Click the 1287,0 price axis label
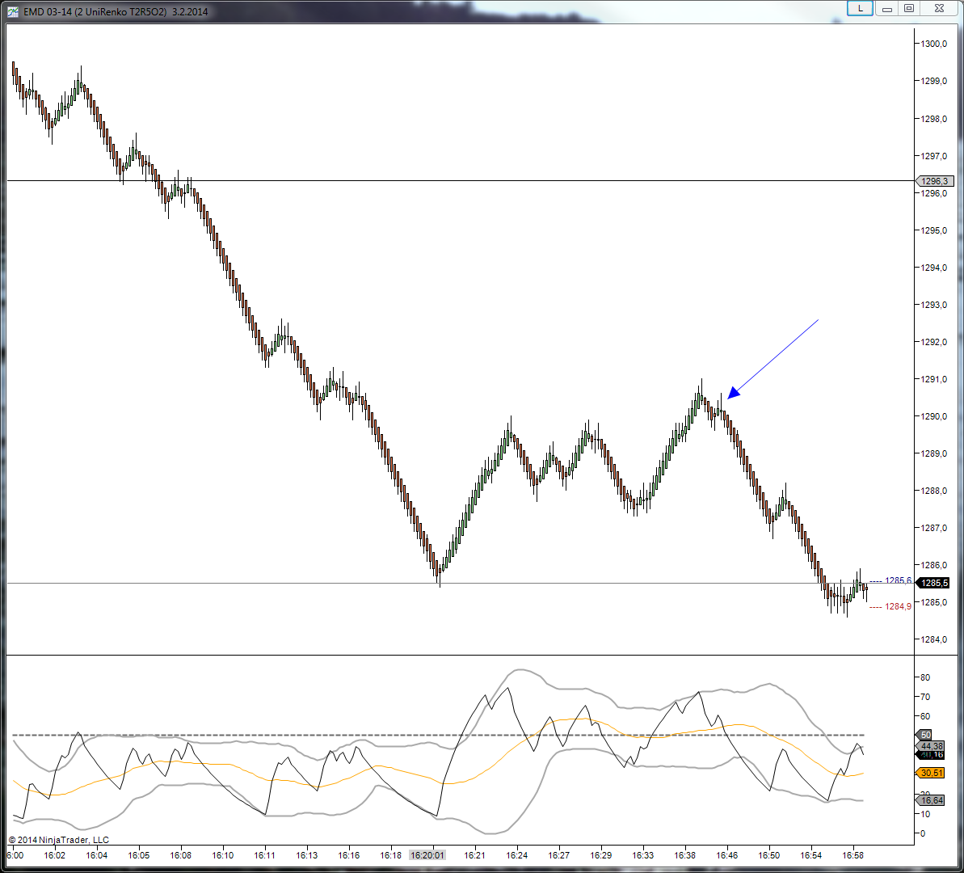Viewport: 964px width, 873px height. 934,527
